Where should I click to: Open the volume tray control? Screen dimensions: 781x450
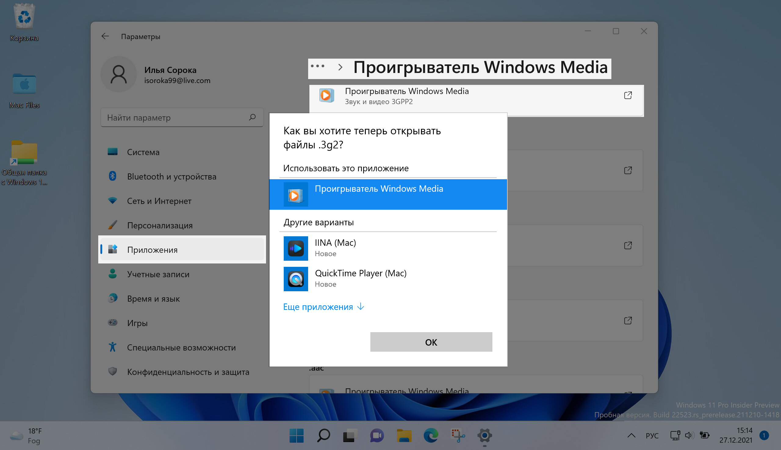coord(689,435)
